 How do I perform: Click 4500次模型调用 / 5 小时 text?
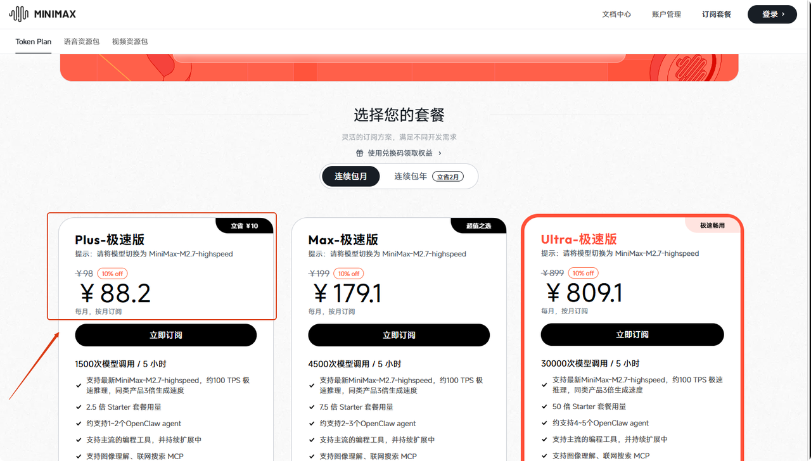(355, 364)
